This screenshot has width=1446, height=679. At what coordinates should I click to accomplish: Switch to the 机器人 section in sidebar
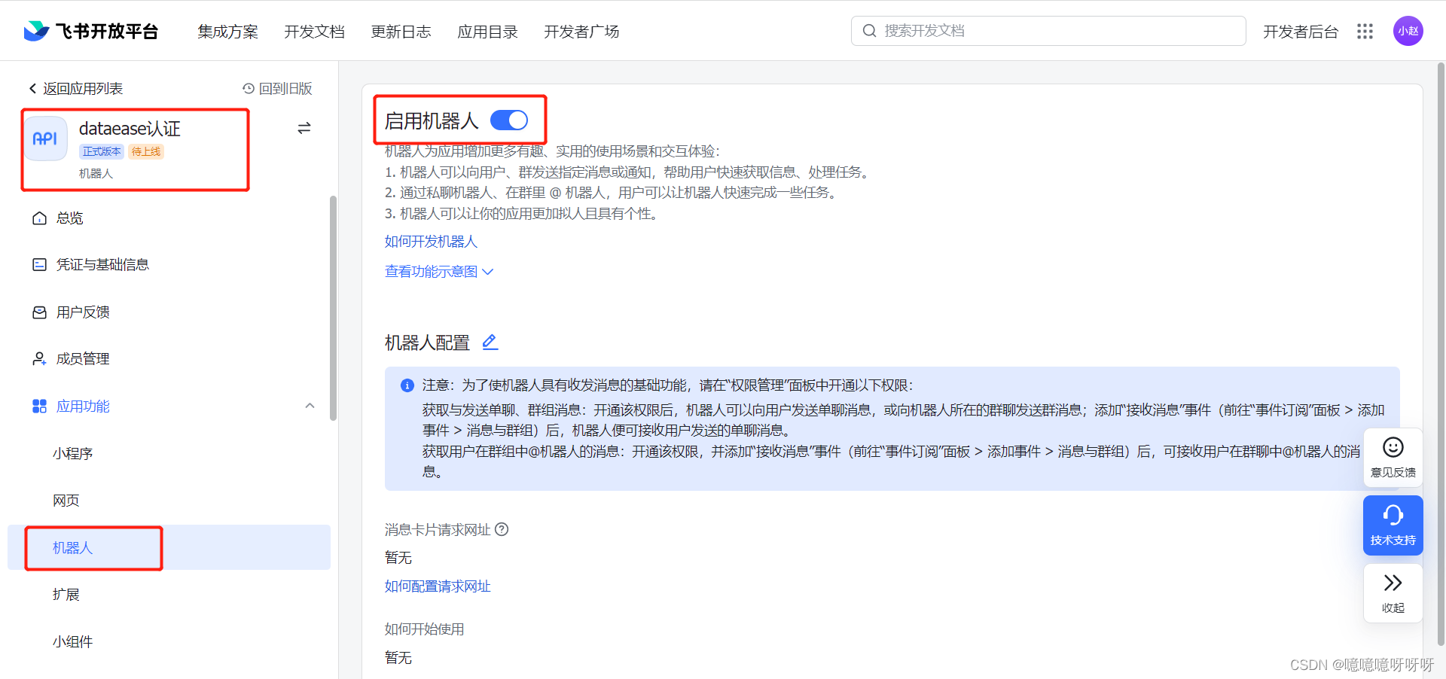coord(72,547)
